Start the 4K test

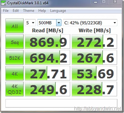point(15,73)
